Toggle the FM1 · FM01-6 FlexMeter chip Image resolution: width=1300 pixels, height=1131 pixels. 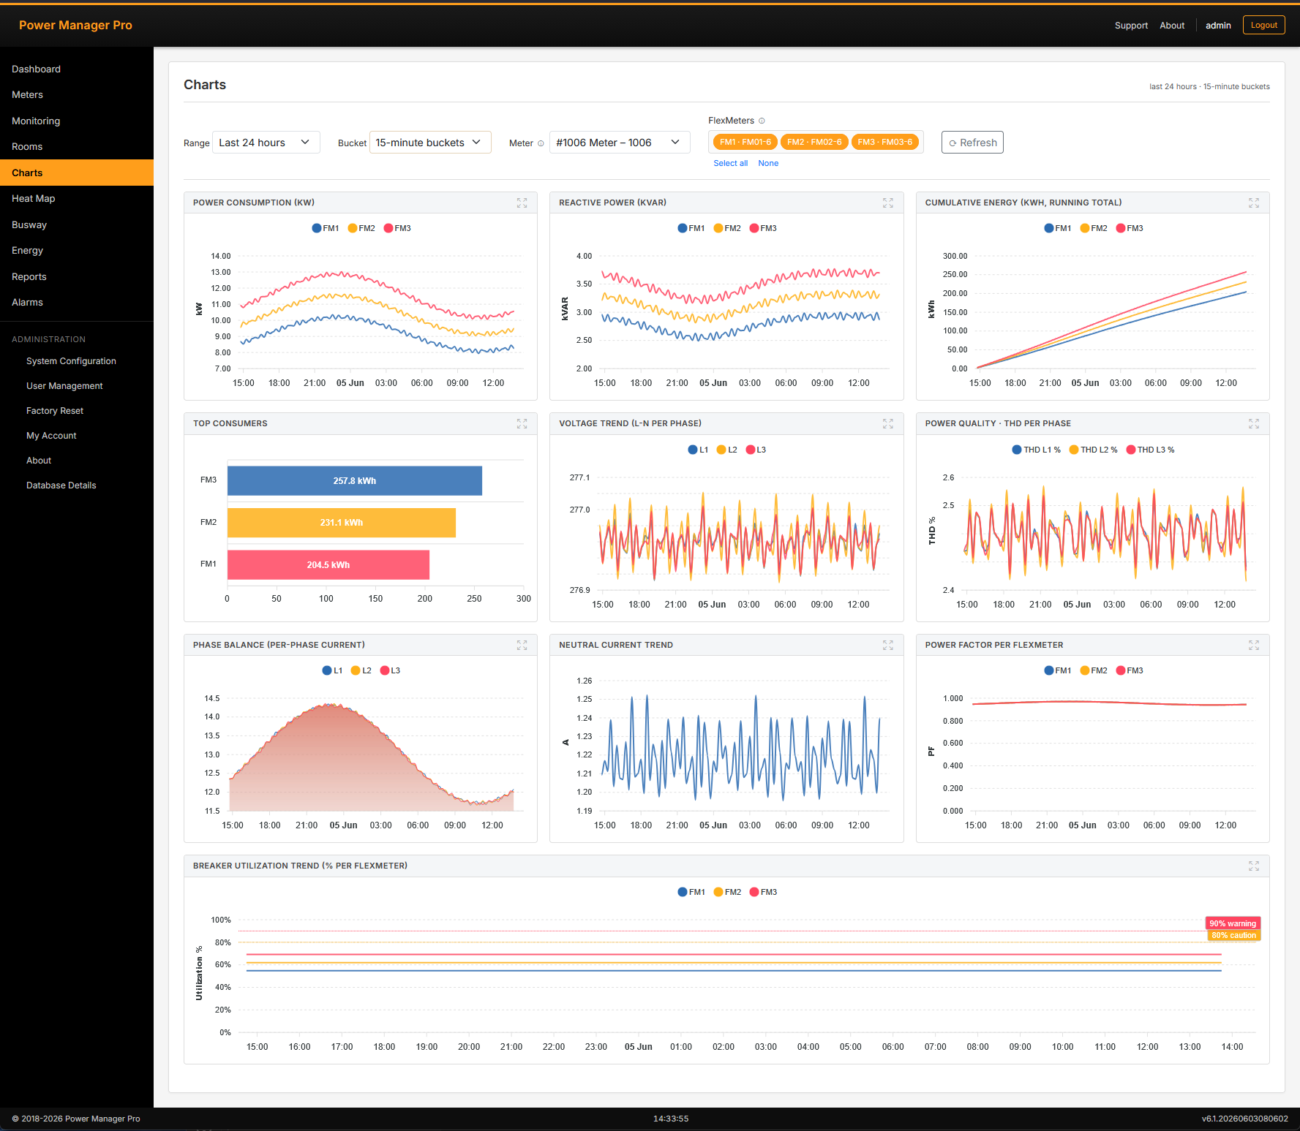point(745,142)
